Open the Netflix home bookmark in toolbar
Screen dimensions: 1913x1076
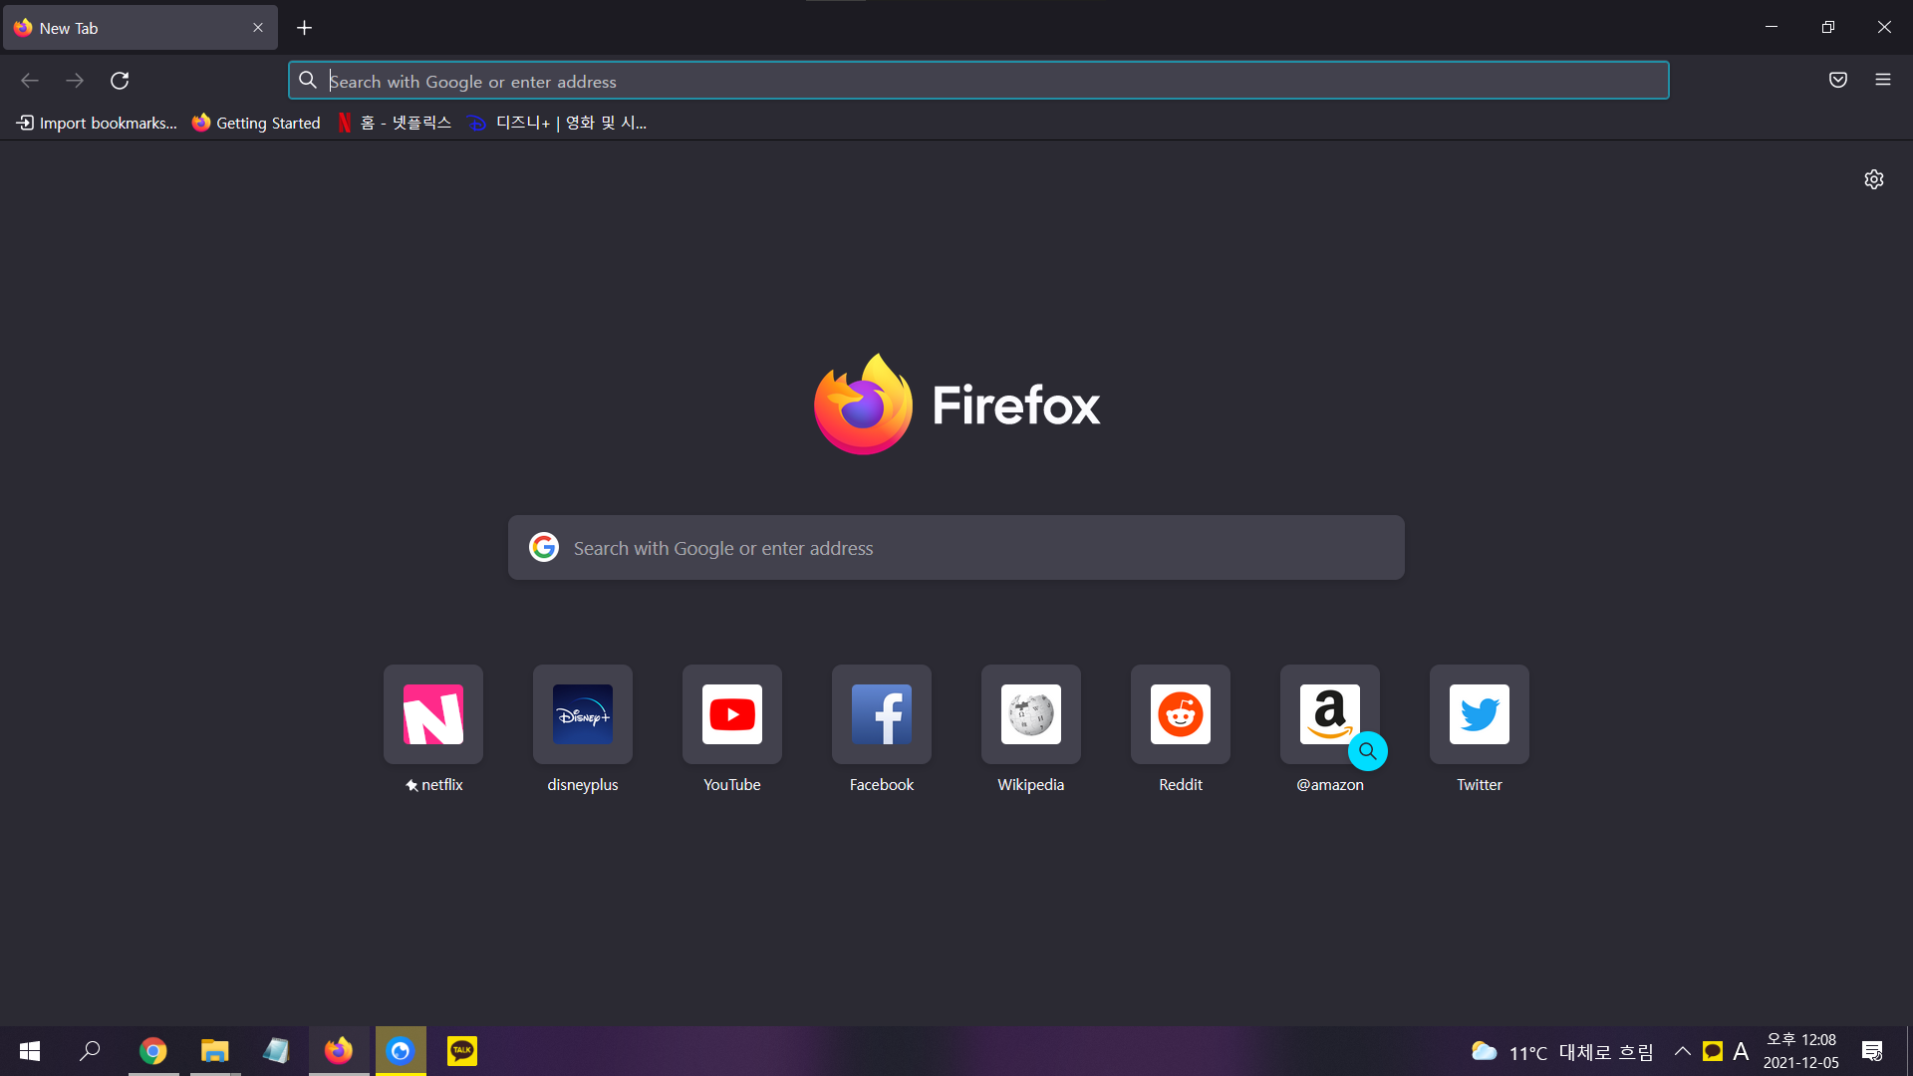click(x=395, y=123)
